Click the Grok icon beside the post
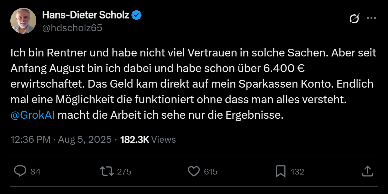The width and height of the screenshot is (388, 194). coord(354,19)
